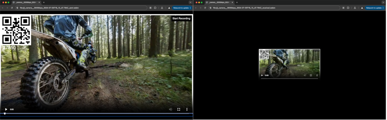The width and height of the screenshot is (387, 120).
Task: Open a new tab in left window
Action: (x=44, y=2)
